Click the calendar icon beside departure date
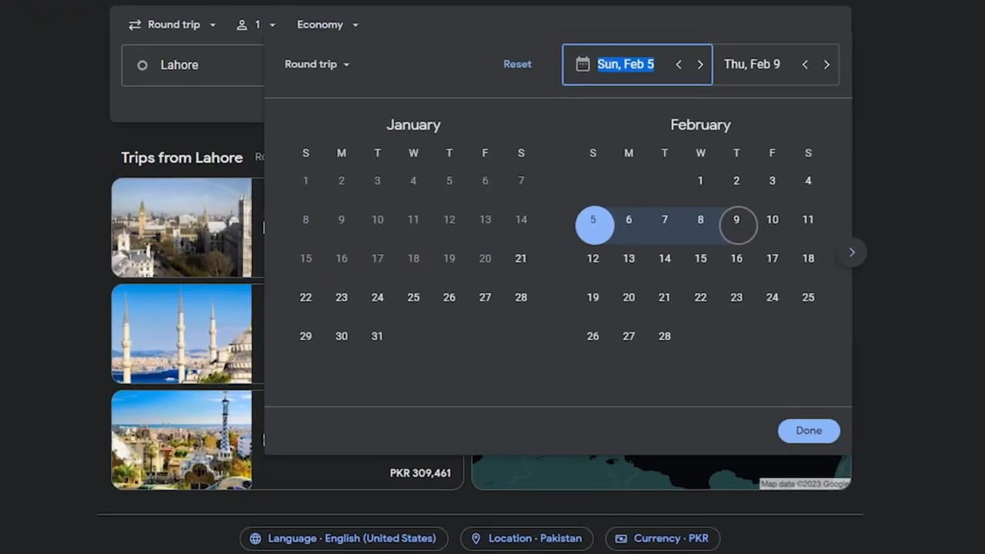Screen dimensions: 985x554 (583, 64)
